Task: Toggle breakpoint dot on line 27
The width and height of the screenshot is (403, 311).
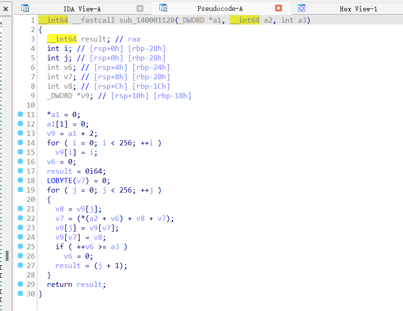Action: click(x=20, y=265)
